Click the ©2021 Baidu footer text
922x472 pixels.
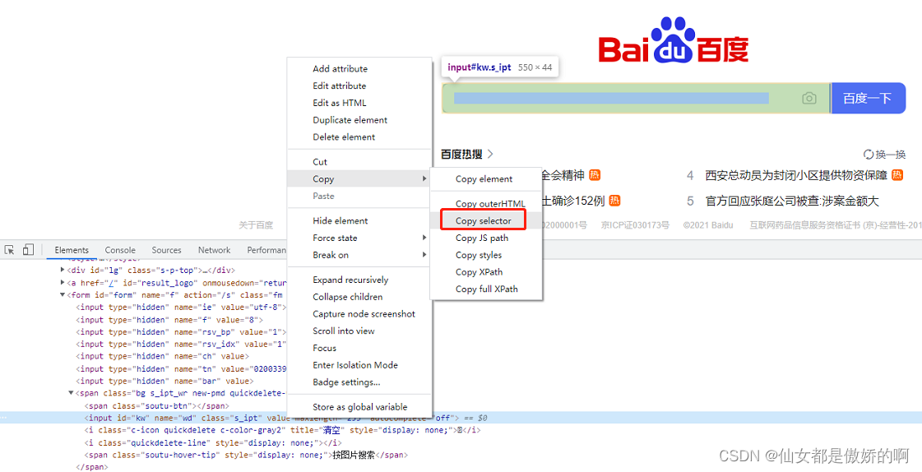[x=708, y=224]
